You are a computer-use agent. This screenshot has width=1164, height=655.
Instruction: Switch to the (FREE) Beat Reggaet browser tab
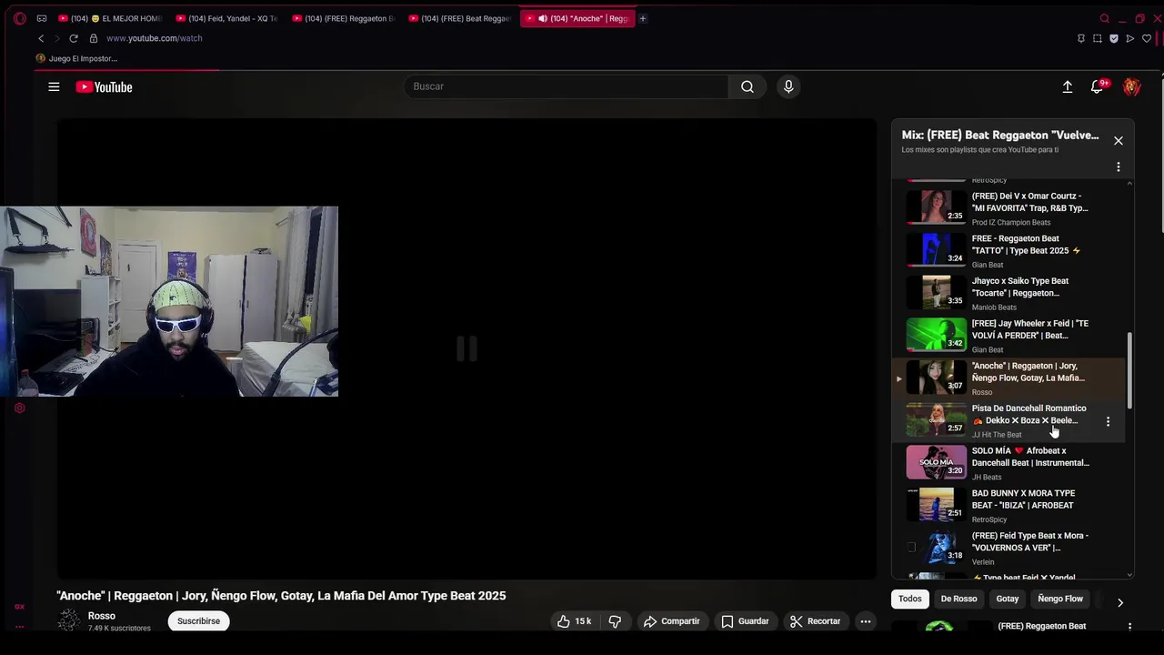pos(461,18)
